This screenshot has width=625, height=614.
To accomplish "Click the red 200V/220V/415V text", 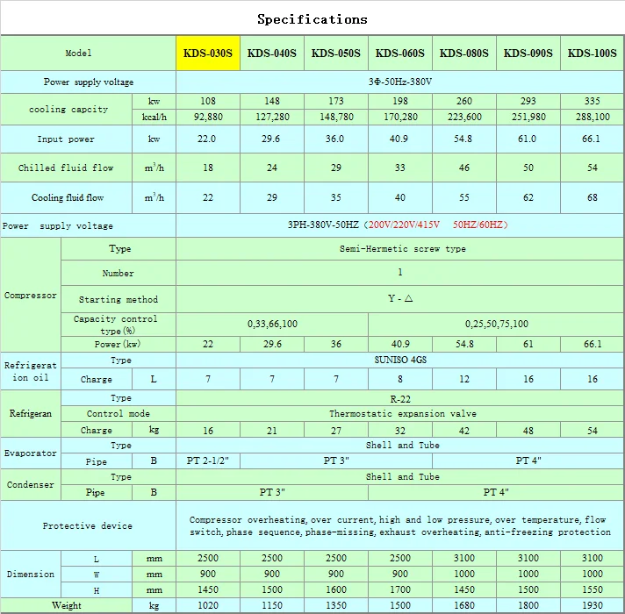I will (404, 225).
